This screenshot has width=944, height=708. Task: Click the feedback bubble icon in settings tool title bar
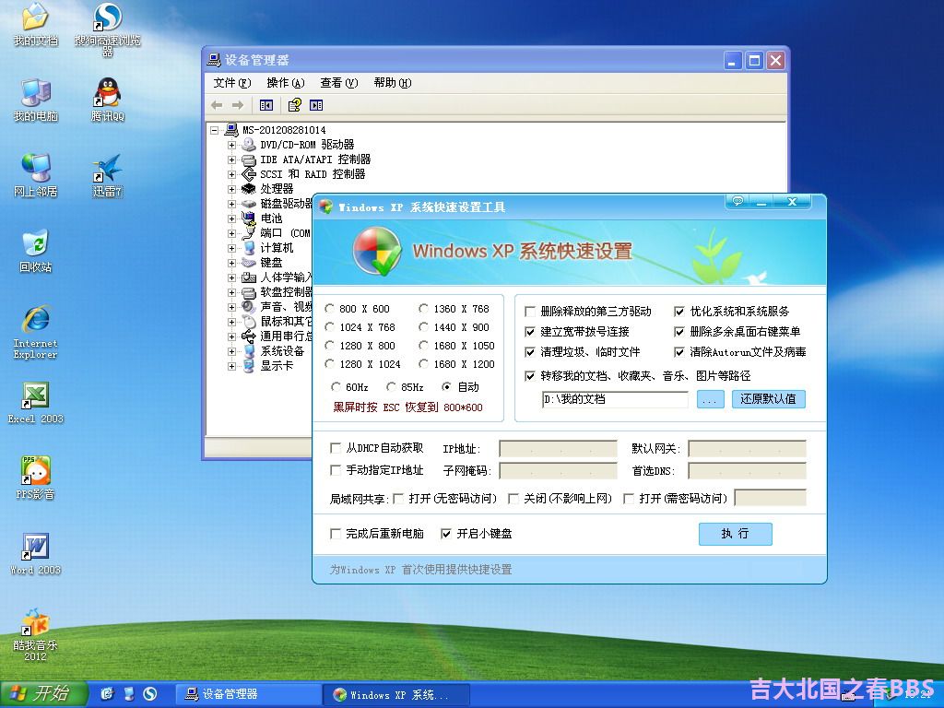(738, 201)
